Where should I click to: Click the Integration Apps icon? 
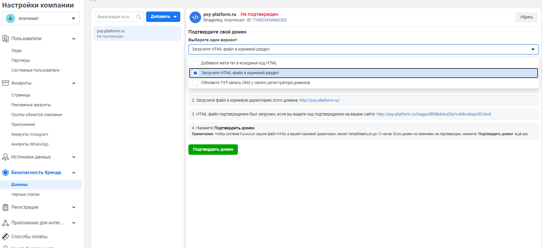pos(5,223)
